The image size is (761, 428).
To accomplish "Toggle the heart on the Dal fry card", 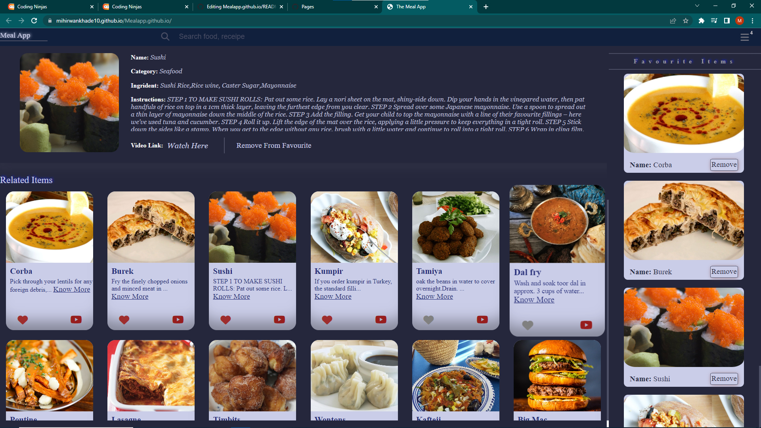I will [527, 325].
